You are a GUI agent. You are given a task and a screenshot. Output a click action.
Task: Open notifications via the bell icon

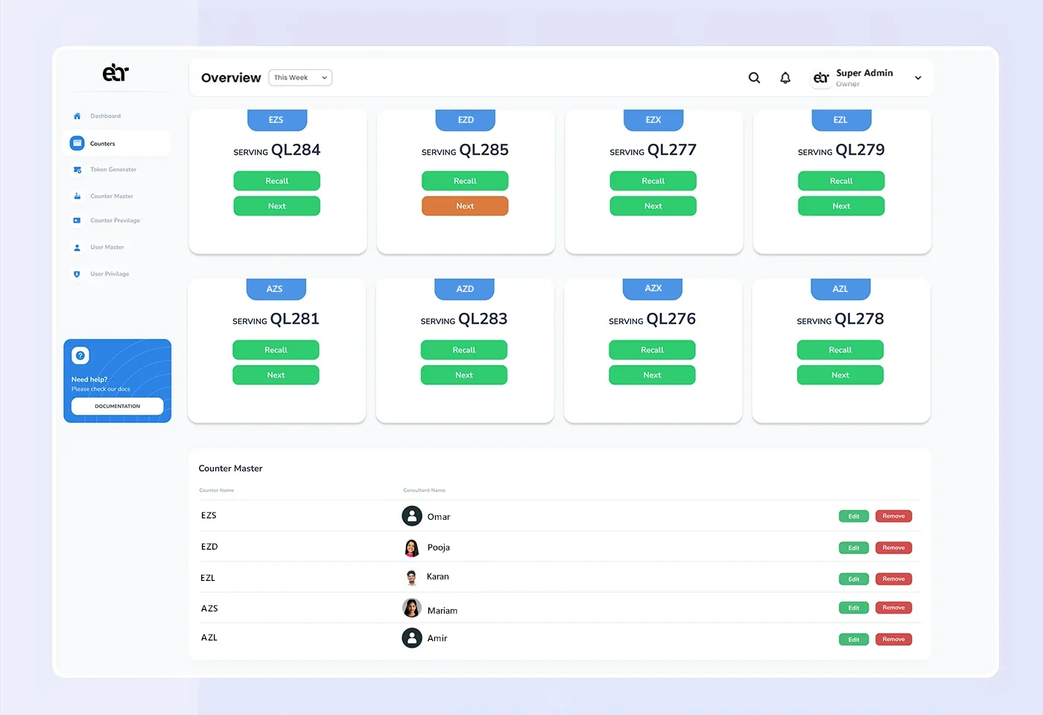click(784, 77)
